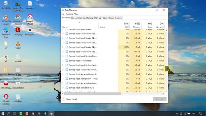206x116 pixels.
Task: Click icon of Service Host: Network Service row
Action: 67,88
